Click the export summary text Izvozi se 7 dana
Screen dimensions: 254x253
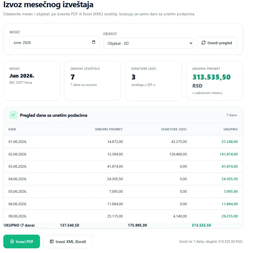coord(211,242)
